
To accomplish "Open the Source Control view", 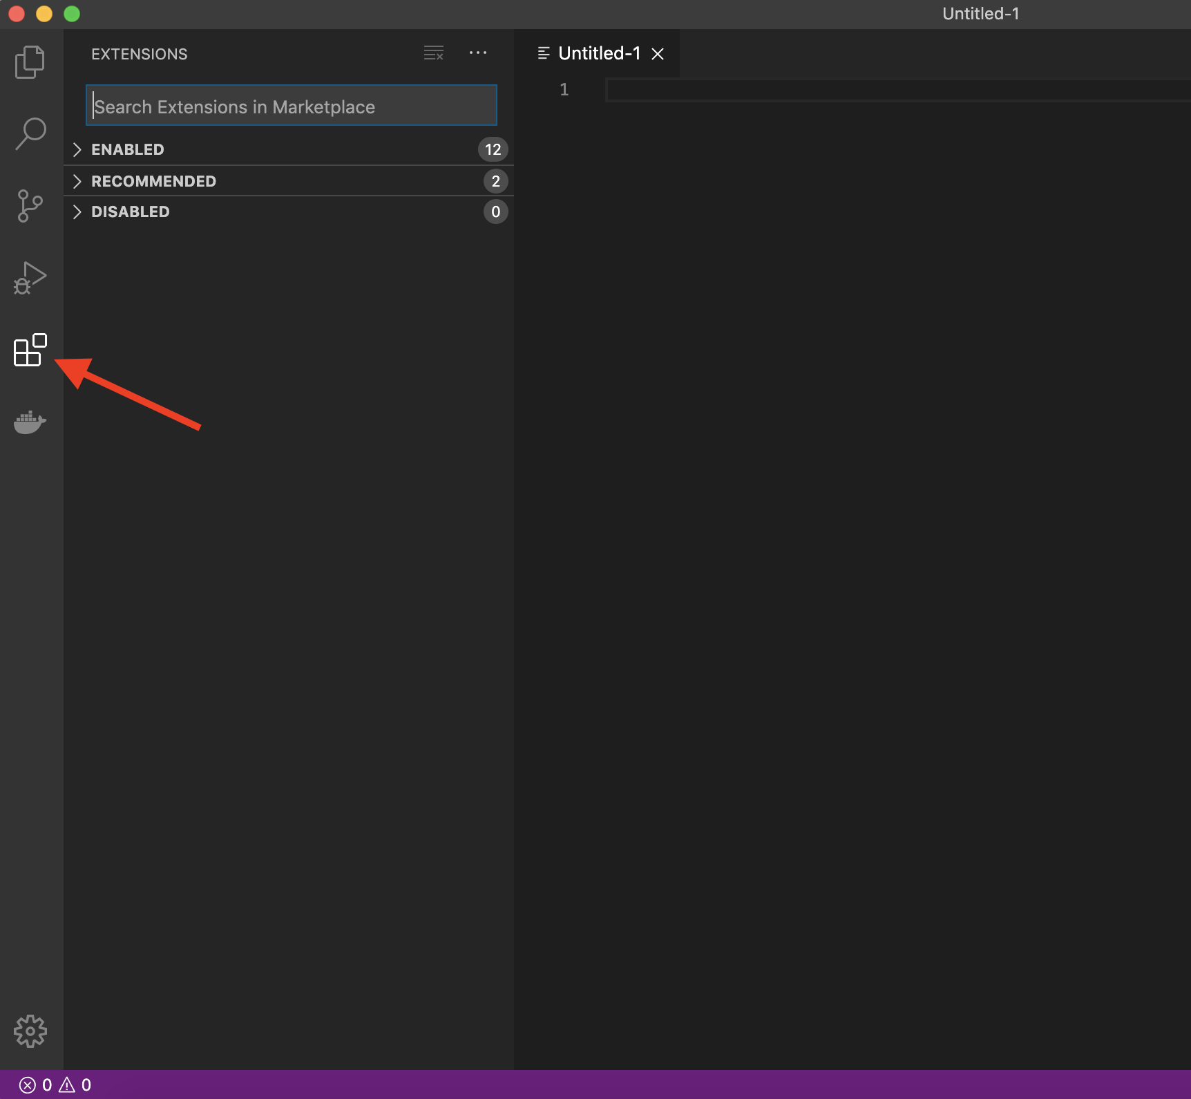I will [x=30, y=206].
